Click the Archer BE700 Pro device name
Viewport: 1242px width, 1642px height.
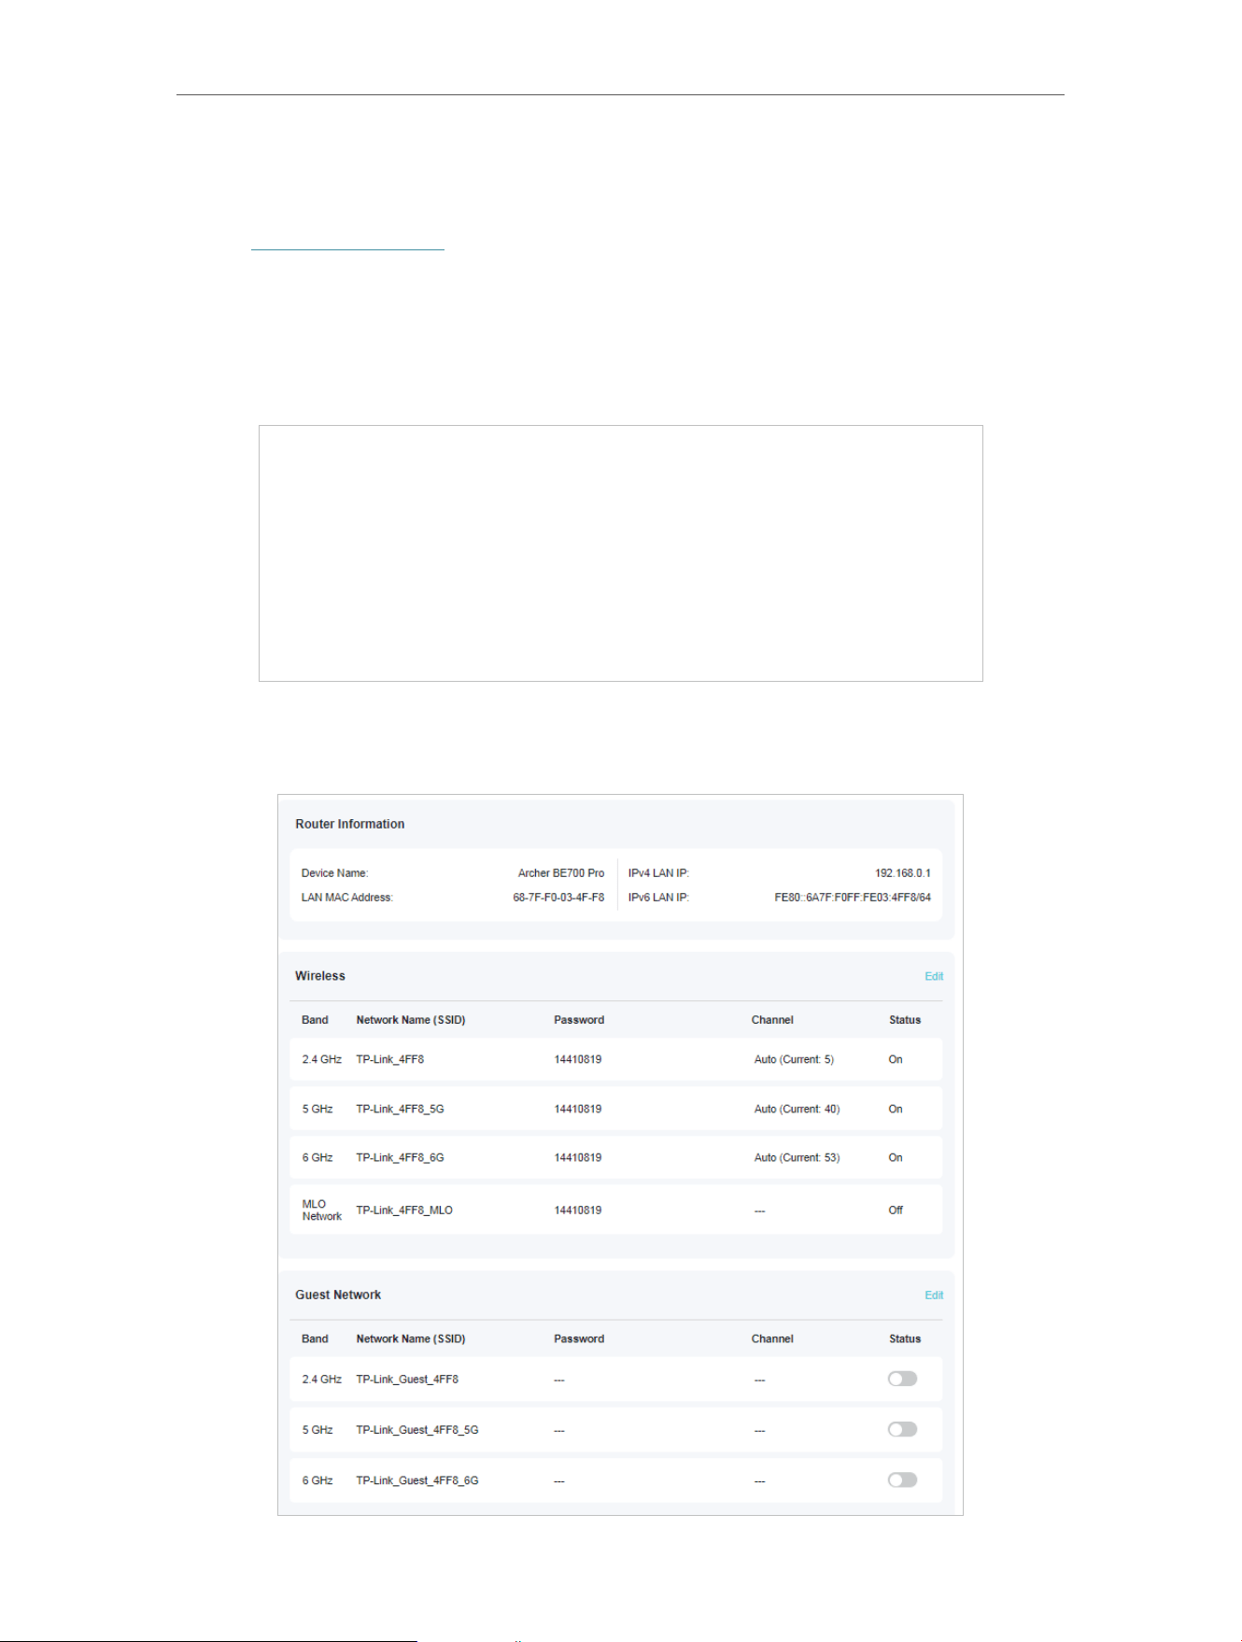(561, 873)
